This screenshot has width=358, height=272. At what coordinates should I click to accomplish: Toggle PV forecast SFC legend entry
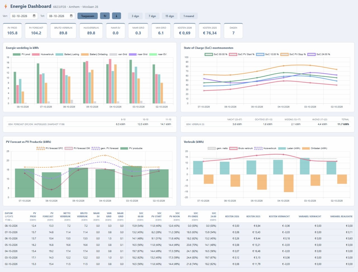coord(50,148)
